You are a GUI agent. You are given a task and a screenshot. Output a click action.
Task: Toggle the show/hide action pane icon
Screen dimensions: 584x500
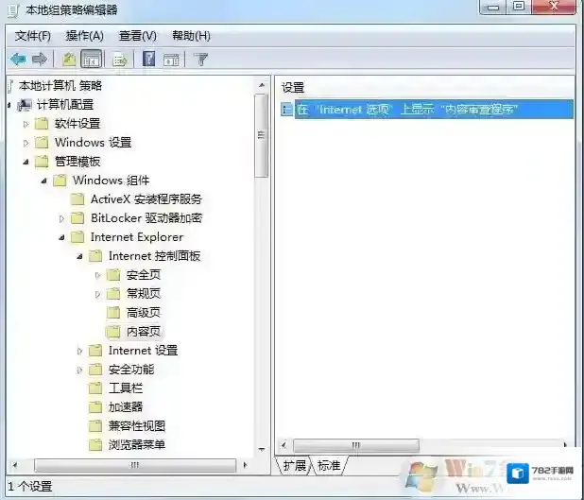(x=171, y=60)
